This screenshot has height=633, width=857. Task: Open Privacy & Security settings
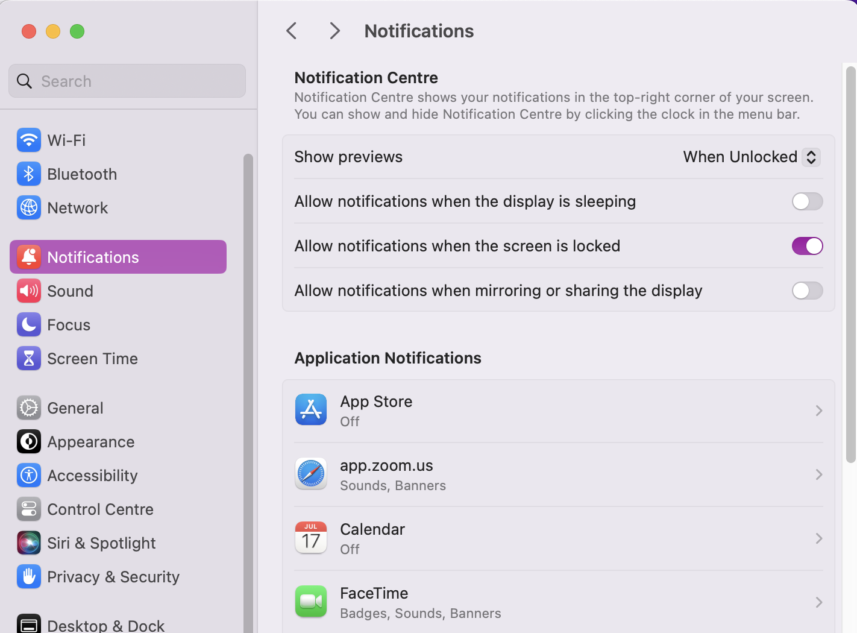click(113, 576)
